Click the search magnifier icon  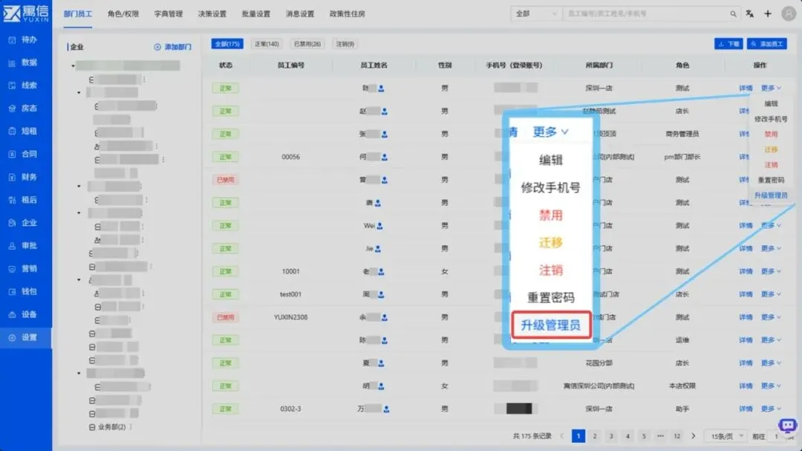733,14
